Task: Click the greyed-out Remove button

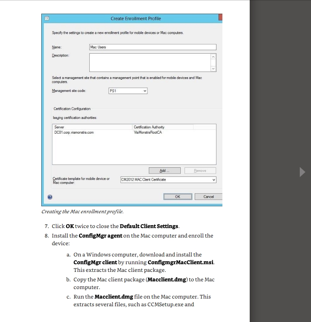Action: coord(200,171)
